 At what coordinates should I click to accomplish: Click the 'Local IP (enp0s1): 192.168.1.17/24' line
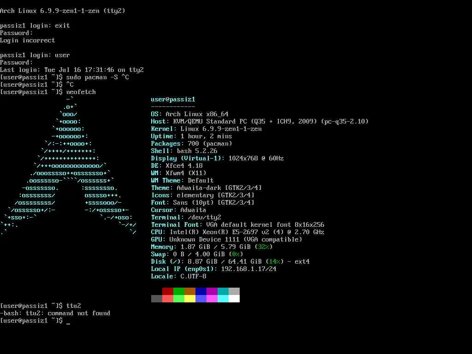[x=214, y=269]
